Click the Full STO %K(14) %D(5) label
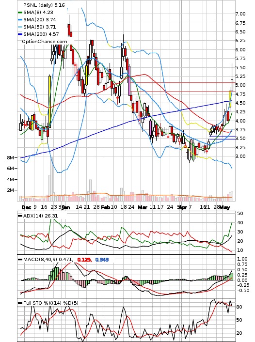This screenshot has height=342, width=255. [x=50, y=303]
